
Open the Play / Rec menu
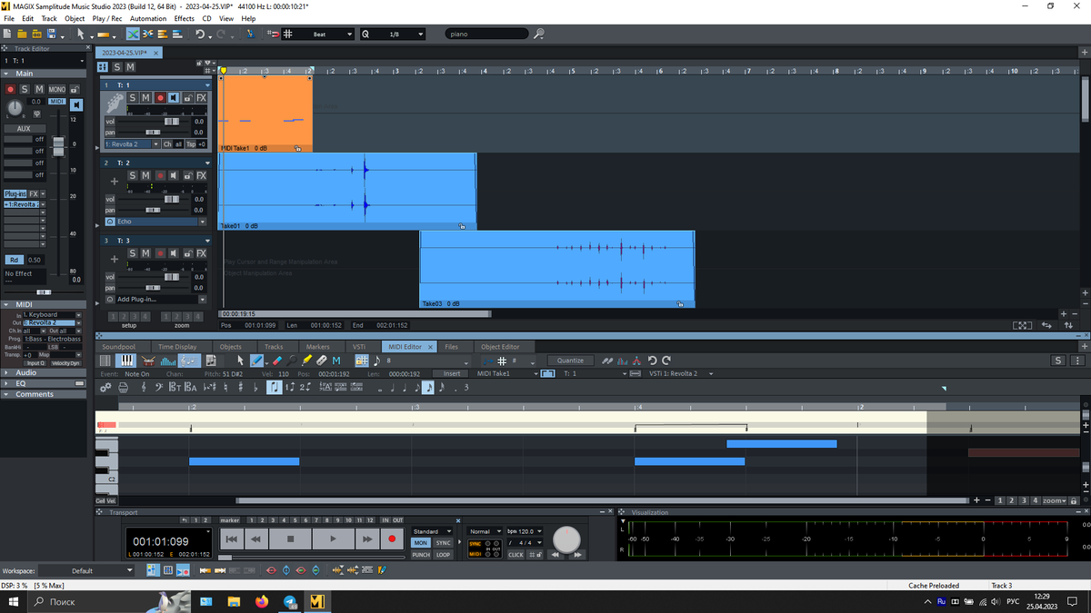pyautogui.click(x=107, y=18)
